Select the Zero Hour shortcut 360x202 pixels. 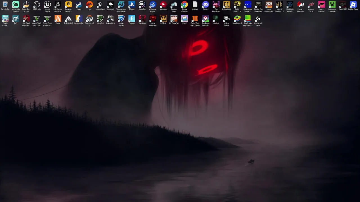pyautogui.click(x=142, y=20)
